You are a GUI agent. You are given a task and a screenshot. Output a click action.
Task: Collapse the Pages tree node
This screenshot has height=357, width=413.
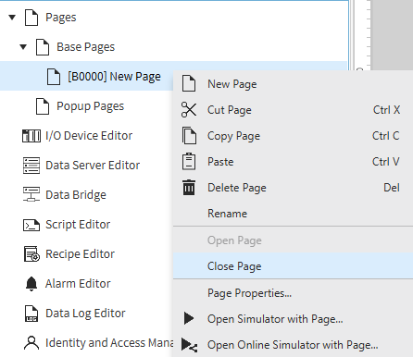(x=12, y=18)
